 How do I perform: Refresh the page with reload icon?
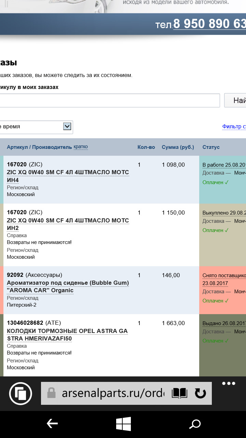coord(200,394)
